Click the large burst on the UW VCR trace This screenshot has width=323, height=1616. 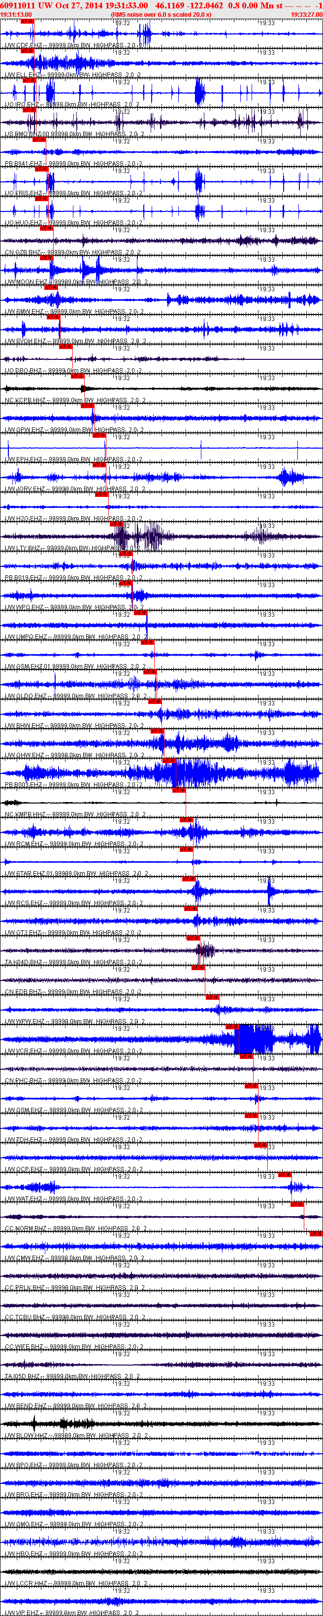(x=254, y=1040)
